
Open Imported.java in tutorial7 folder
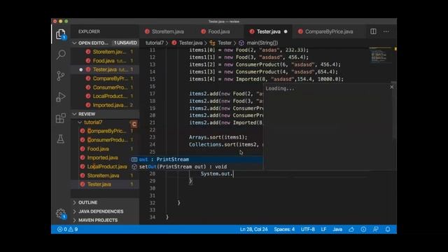point(105,157)
